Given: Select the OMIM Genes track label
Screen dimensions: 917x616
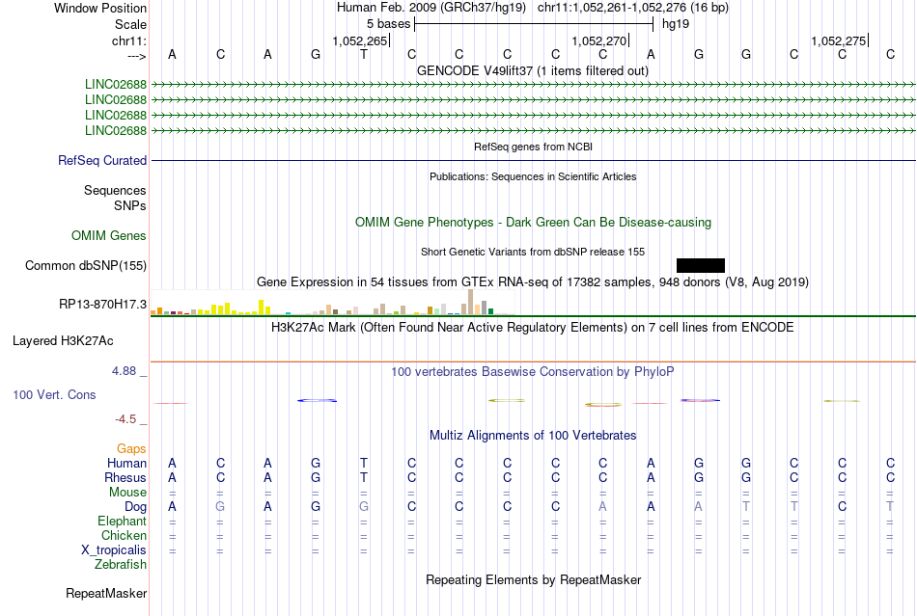Looking at the screenshot, I should (109, 235).
